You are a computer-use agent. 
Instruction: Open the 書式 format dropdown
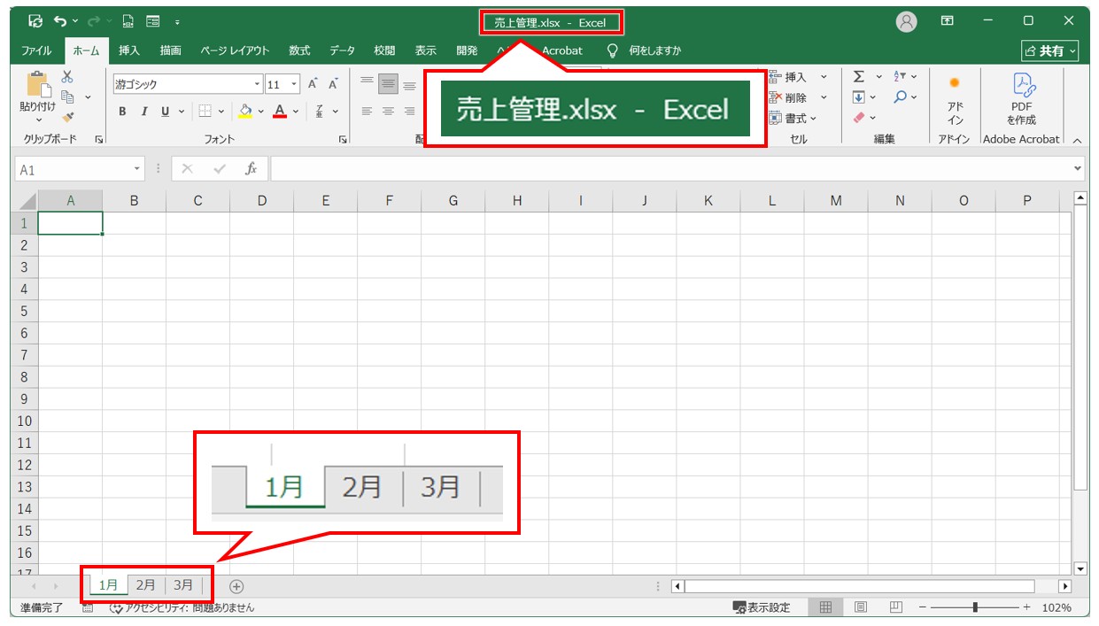793,118
